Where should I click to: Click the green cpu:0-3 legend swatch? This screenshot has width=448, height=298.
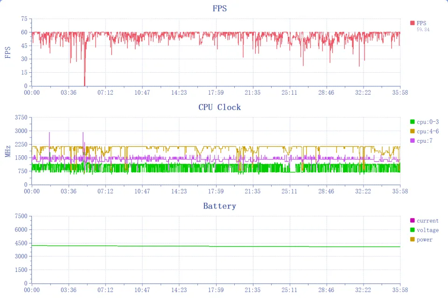[x=412, y=122]
